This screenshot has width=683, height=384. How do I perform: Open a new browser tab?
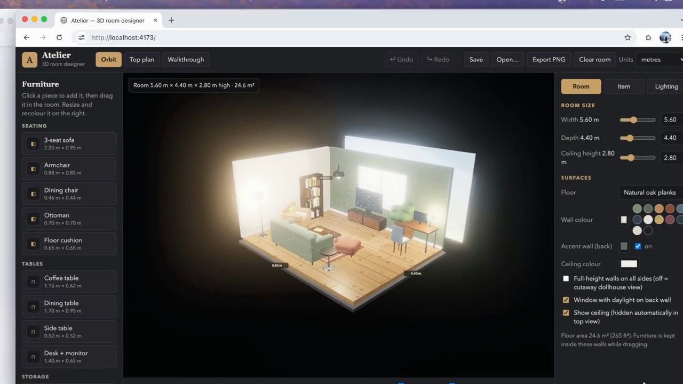[x=171, y=20]
